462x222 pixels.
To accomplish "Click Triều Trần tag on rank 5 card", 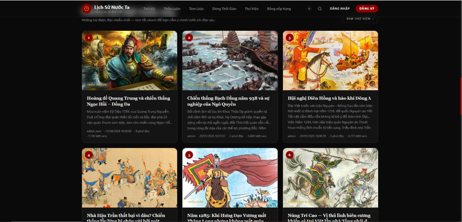I will pyautogui.click(x=195, y=202).
